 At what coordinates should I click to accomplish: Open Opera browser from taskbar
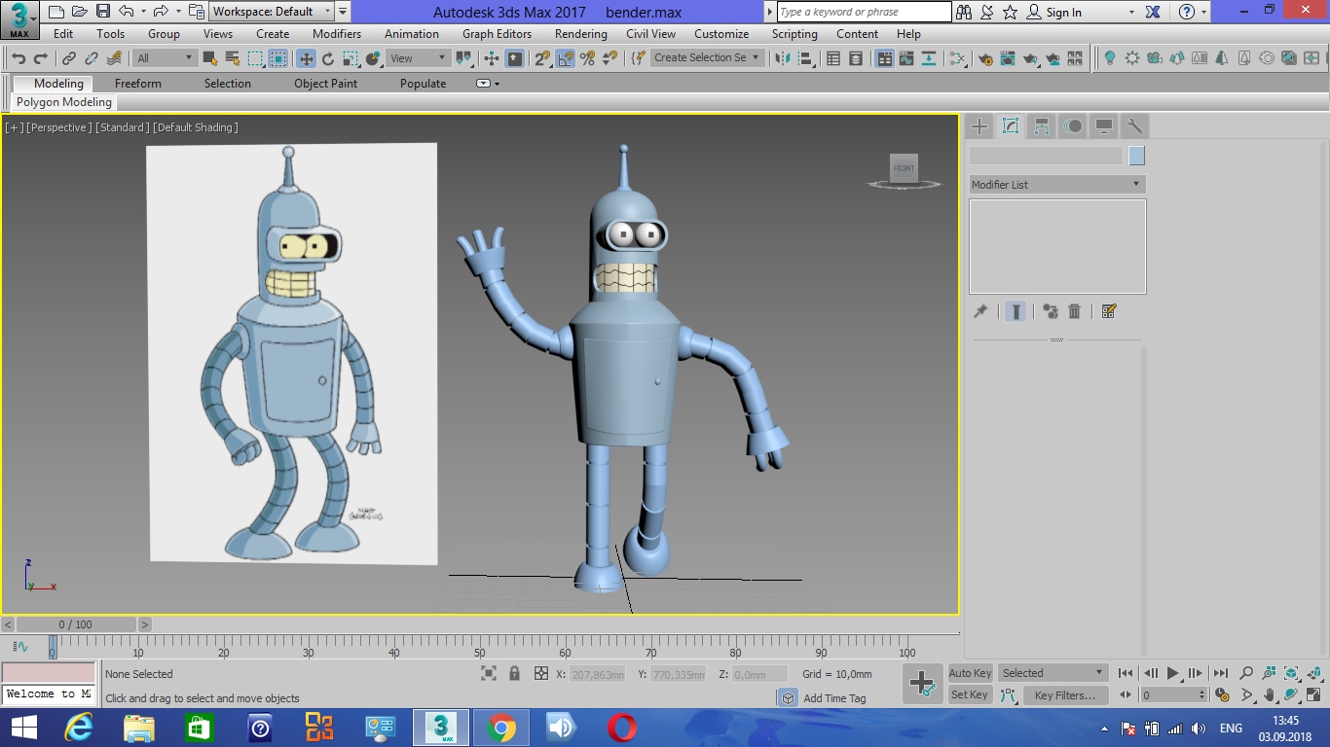click(622, 728)
